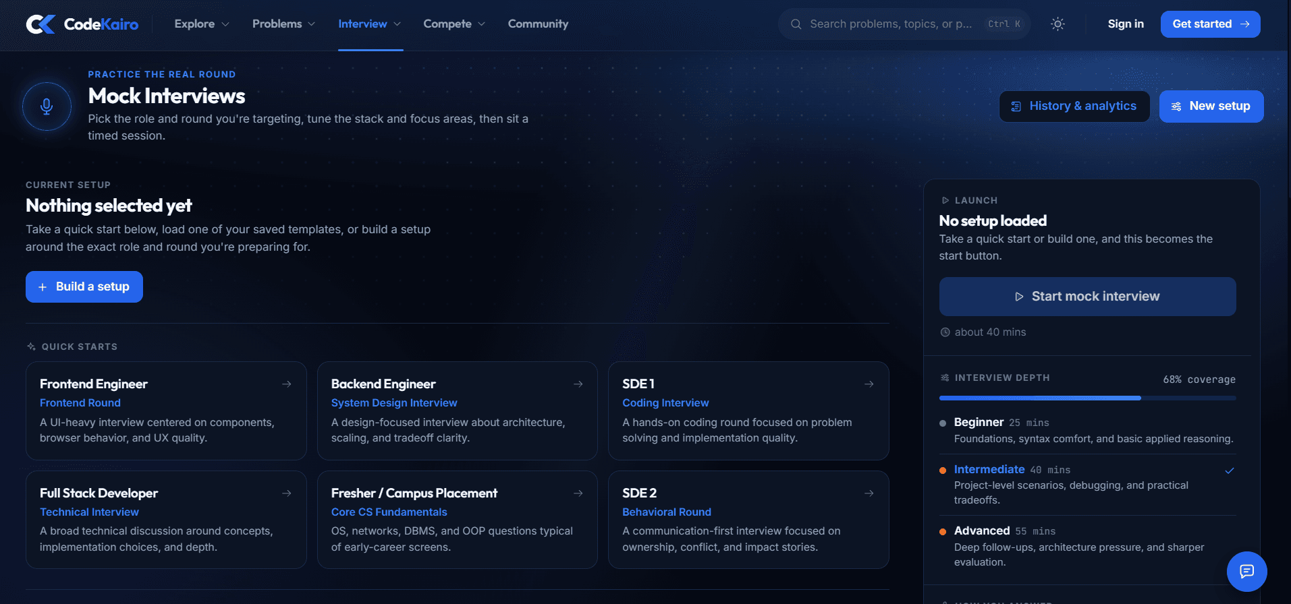The width and height of the screenshot is (1291, 604).
Task: Open the Community page
Action: 538,24
